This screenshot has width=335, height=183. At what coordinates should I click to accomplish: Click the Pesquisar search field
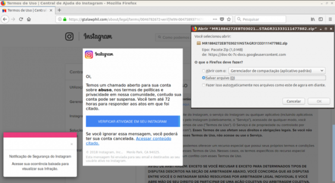click(261, 19)
